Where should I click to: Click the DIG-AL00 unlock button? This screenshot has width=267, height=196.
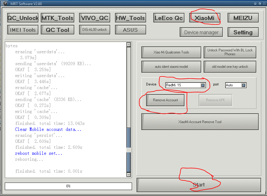pyautogui.click(x=95, y=30)
